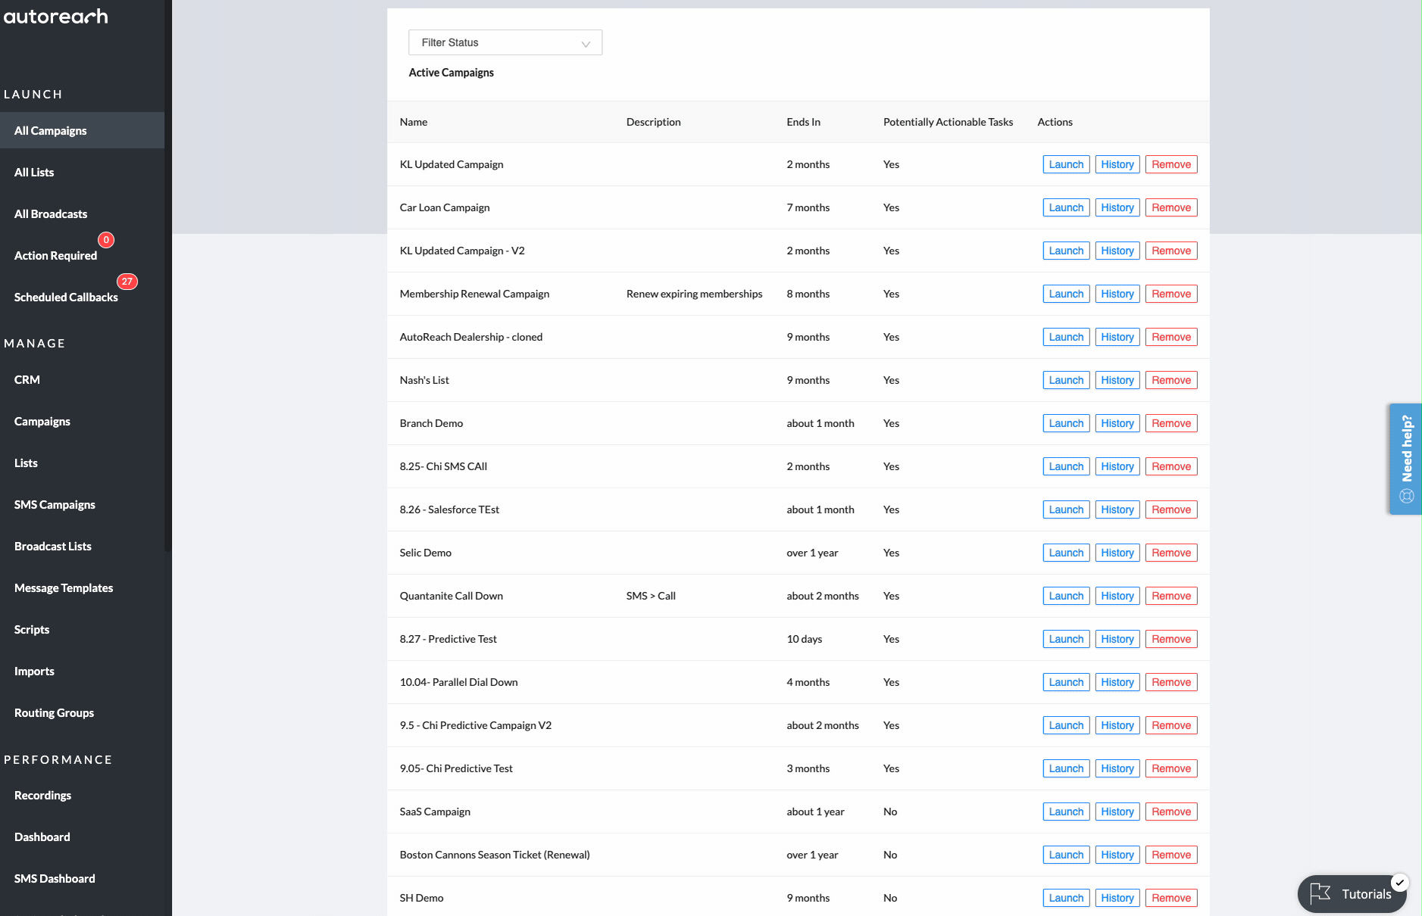
Task: Open the Need help? side tab
Action: pos(1405,459)
